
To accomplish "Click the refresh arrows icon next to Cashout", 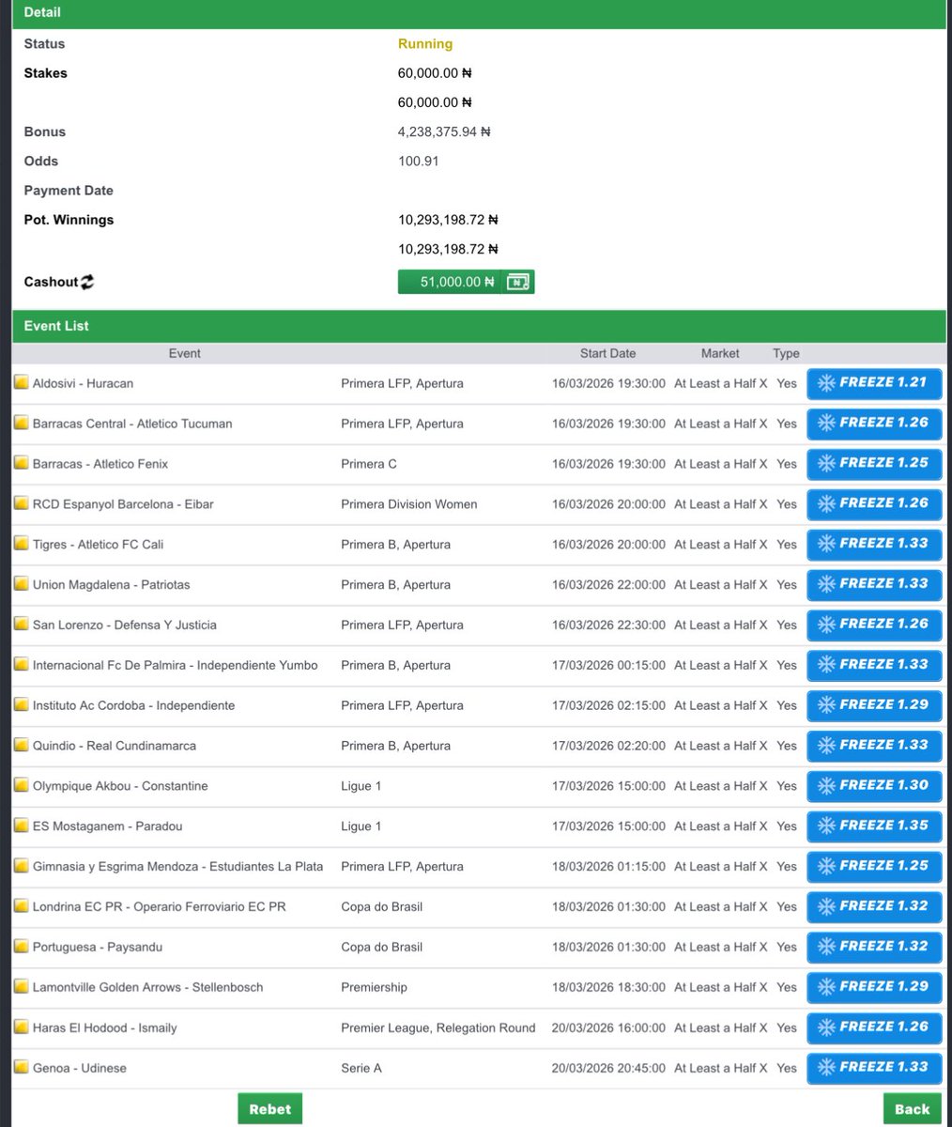I will 87,282.
